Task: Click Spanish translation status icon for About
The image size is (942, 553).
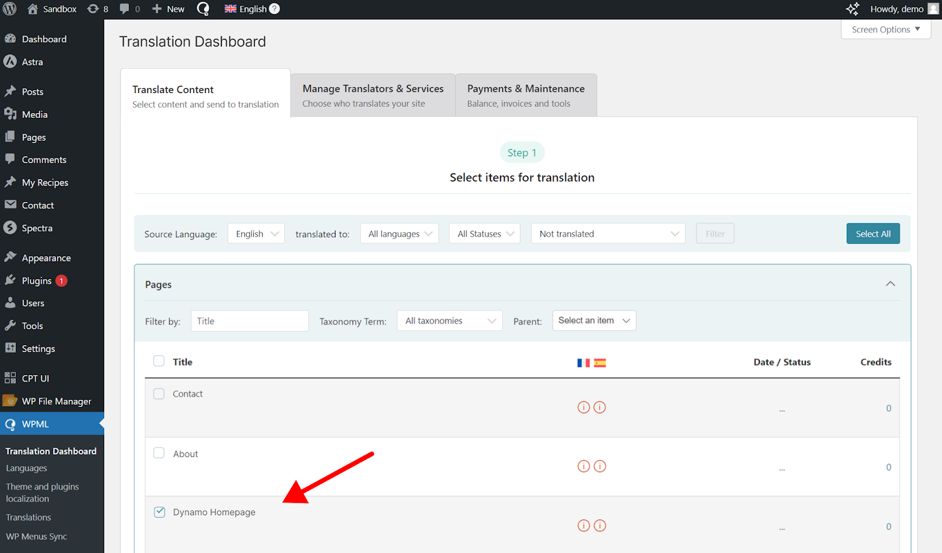Action: pyautogui.click(x=600, y=466)
